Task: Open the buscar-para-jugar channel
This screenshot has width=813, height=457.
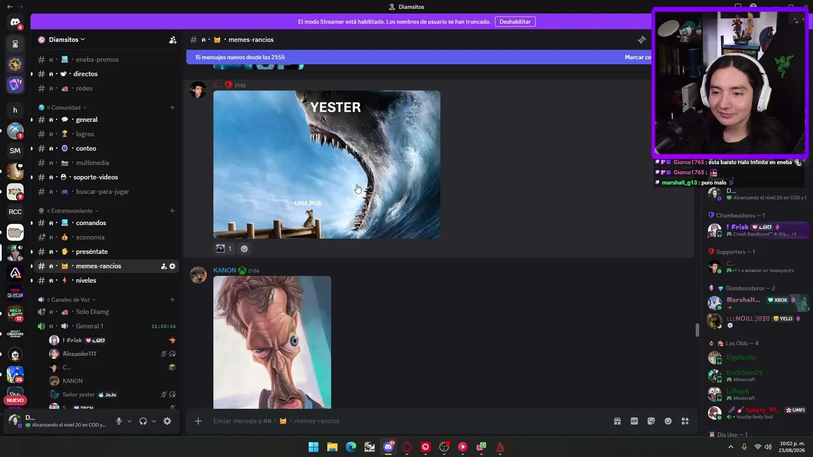Action: tap(107, 192)
